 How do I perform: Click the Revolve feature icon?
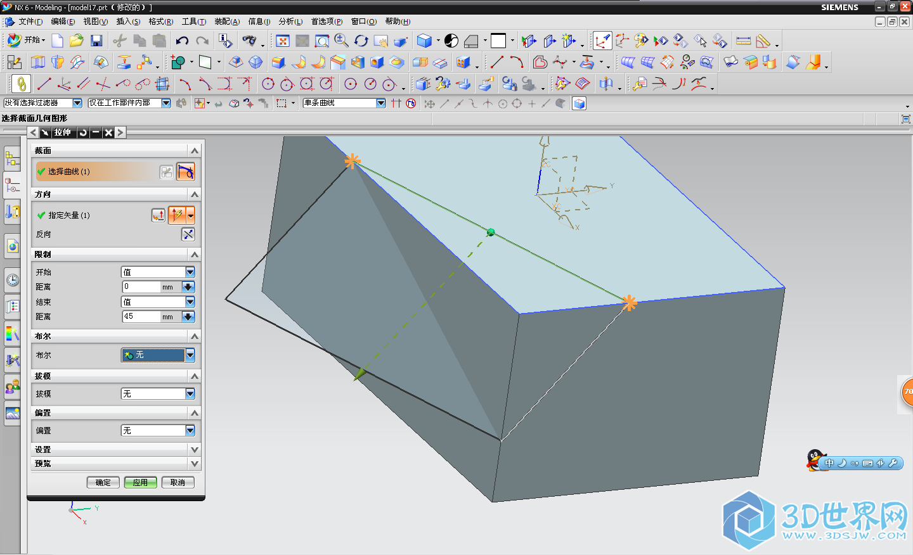58,62
